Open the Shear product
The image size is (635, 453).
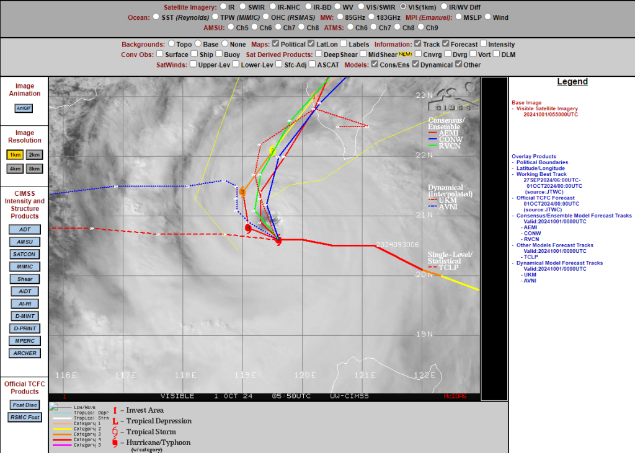25,279
